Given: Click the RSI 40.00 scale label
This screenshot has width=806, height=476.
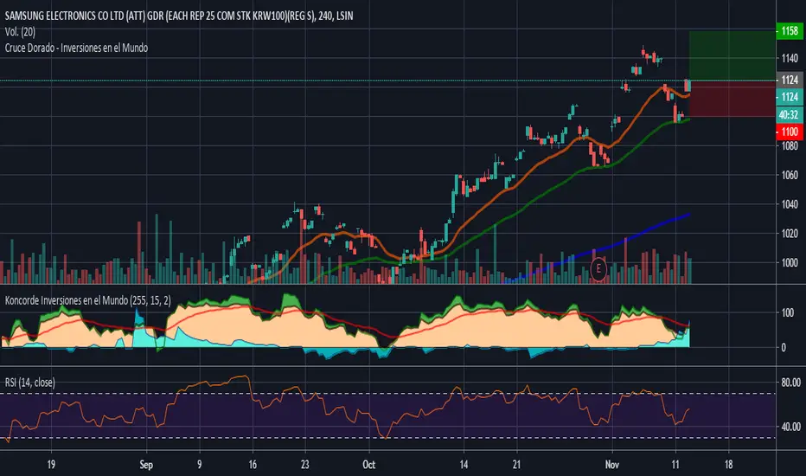Looking at the screenshot, I should click(x=790, y=427).
